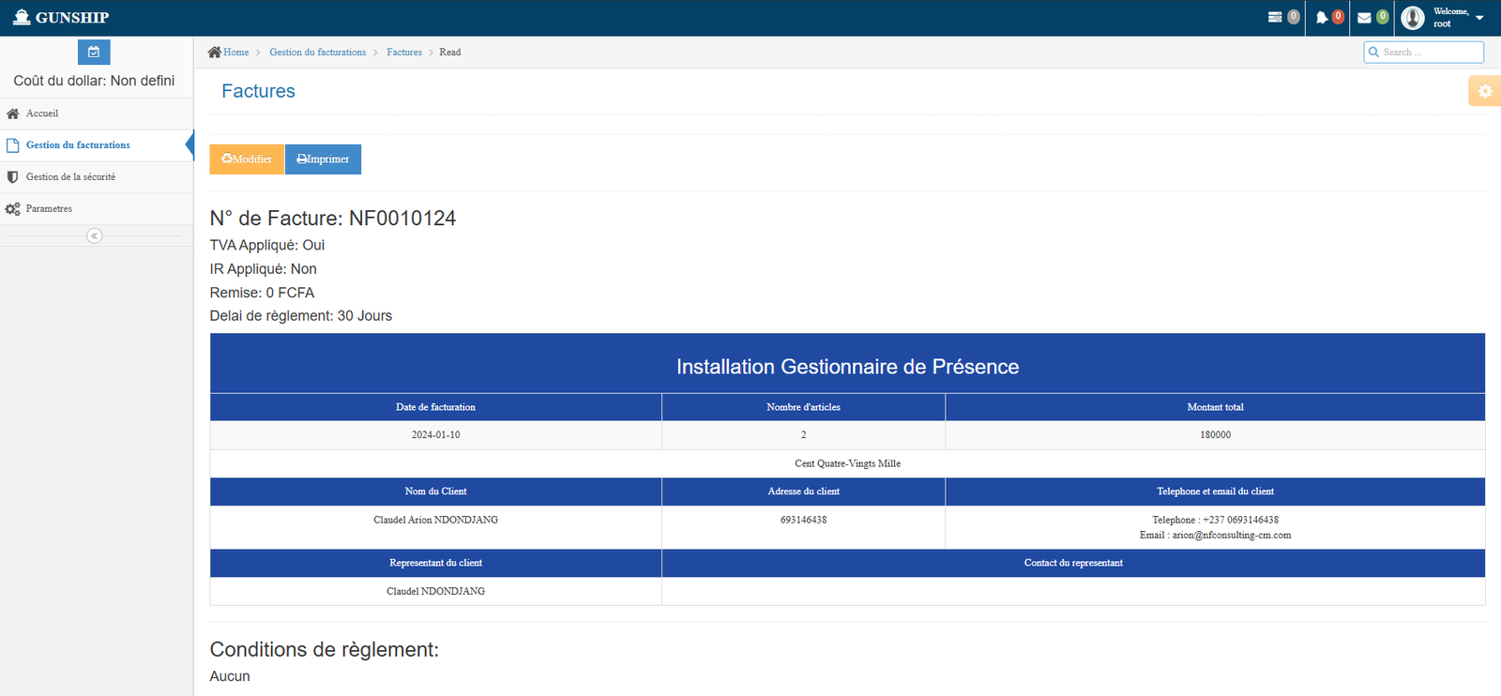
Task: Expand the Parametres sidebar menu
Action: (x=49, y=209)
